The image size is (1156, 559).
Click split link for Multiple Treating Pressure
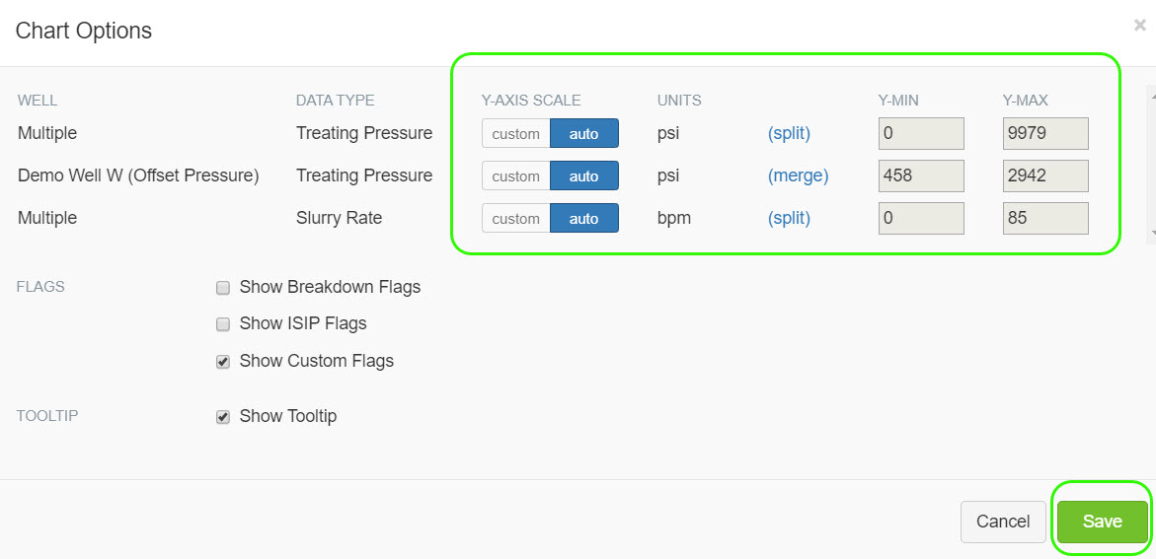(x=789, y=134)
